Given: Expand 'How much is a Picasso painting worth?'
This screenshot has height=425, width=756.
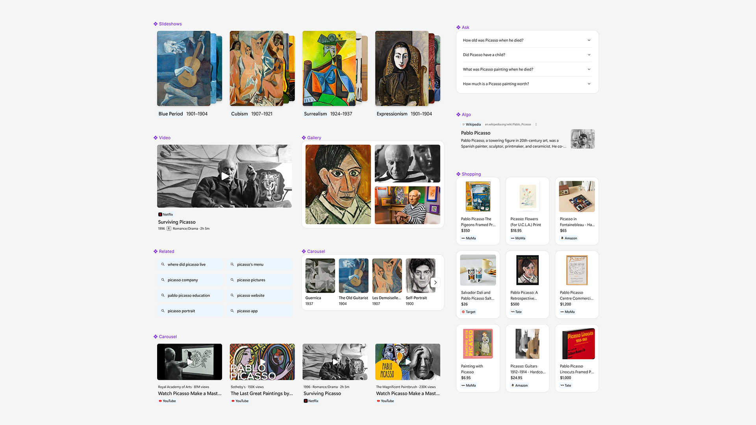Looking at the screenshot, I should (x=589, y=84).
